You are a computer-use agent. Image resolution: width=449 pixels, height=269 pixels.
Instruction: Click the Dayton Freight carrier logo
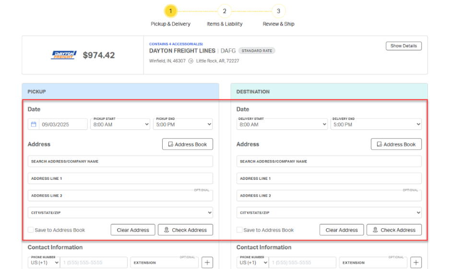pyautogui.click(x=64, y=55)
